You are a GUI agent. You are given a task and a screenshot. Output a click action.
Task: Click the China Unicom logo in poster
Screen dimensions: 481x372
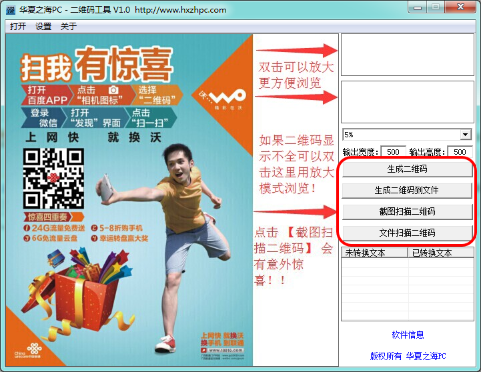pos(28,351)
